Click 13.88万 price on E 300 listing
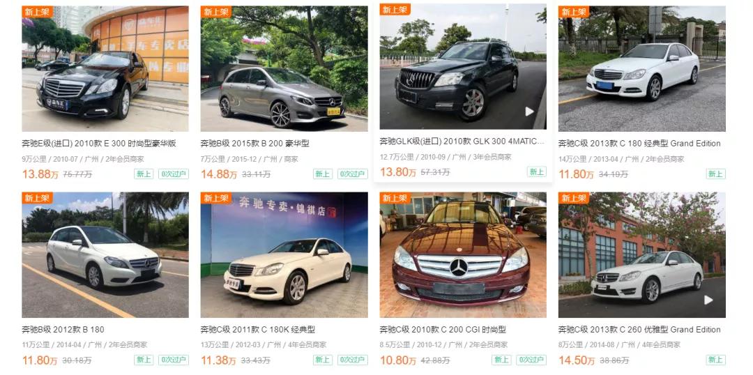 pyautogui.click(x=40, y=174)
